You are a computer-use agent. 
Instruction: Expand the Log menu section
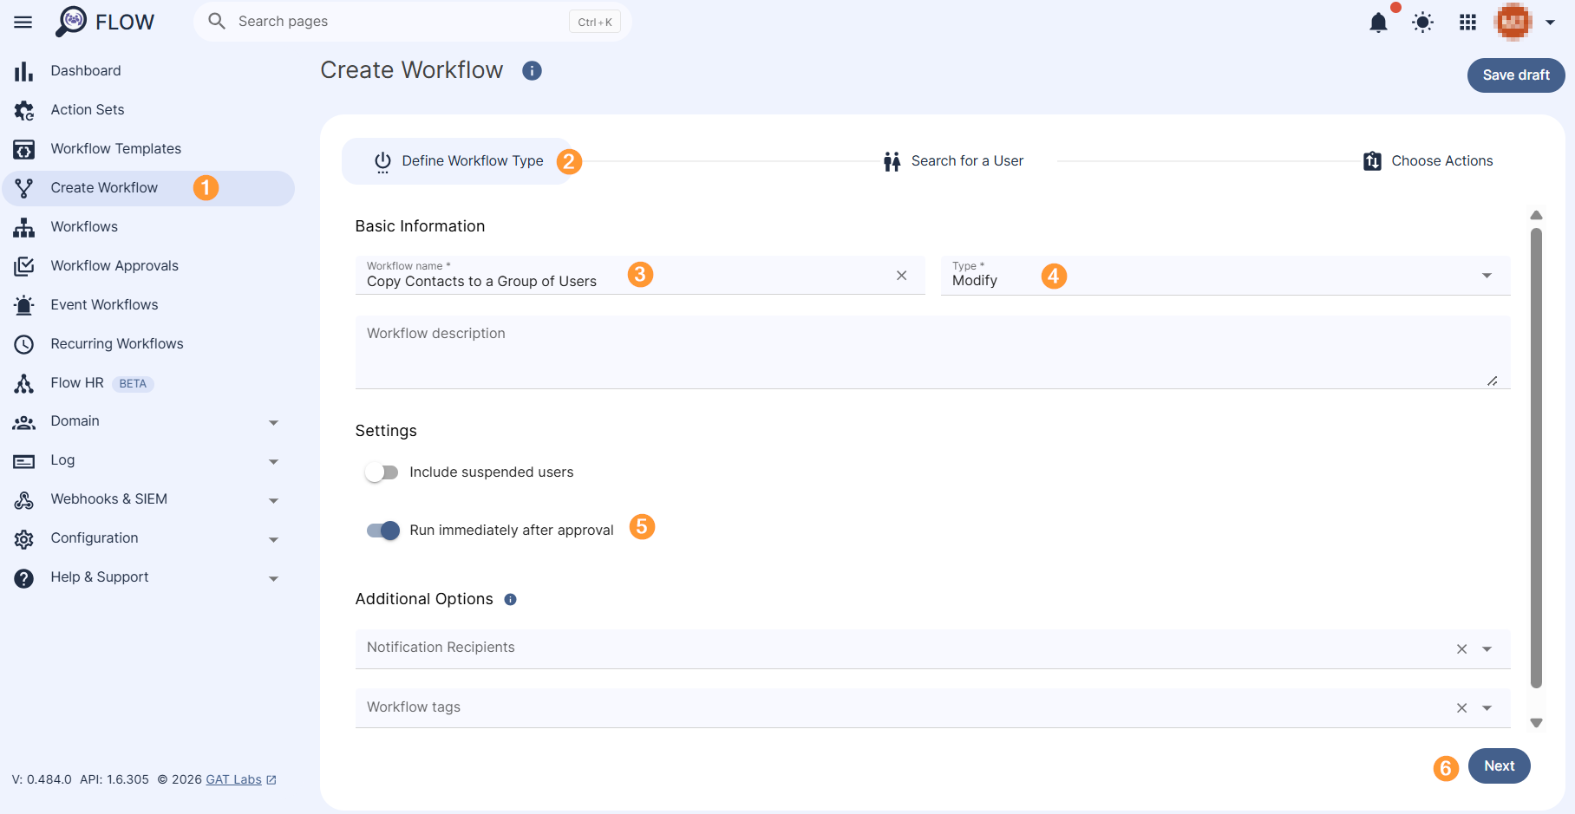[274, 462]
